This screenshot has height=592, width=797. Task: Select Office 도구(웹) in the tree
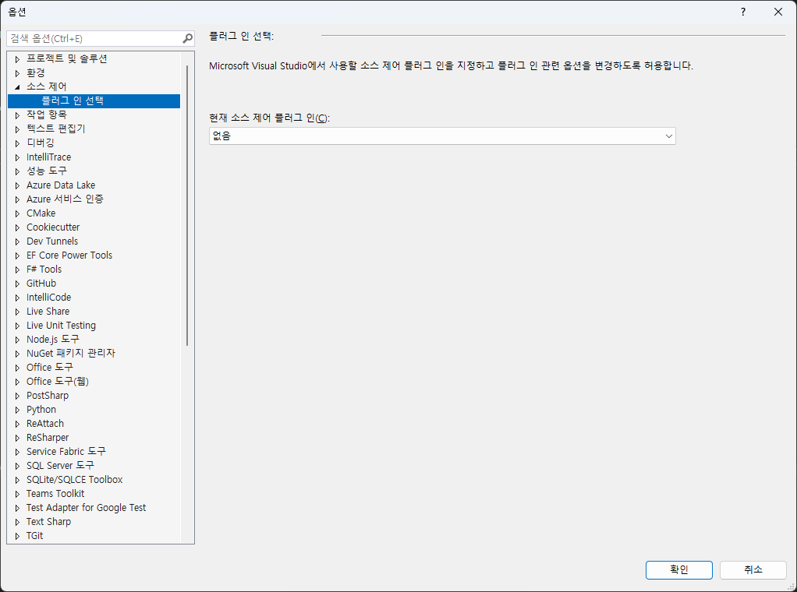[x=58, y=382]
